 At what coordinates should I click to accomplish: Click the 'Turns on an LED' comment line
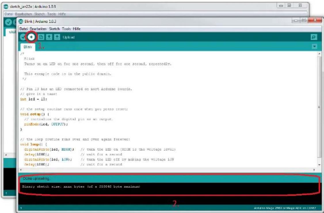coord(98,64)
